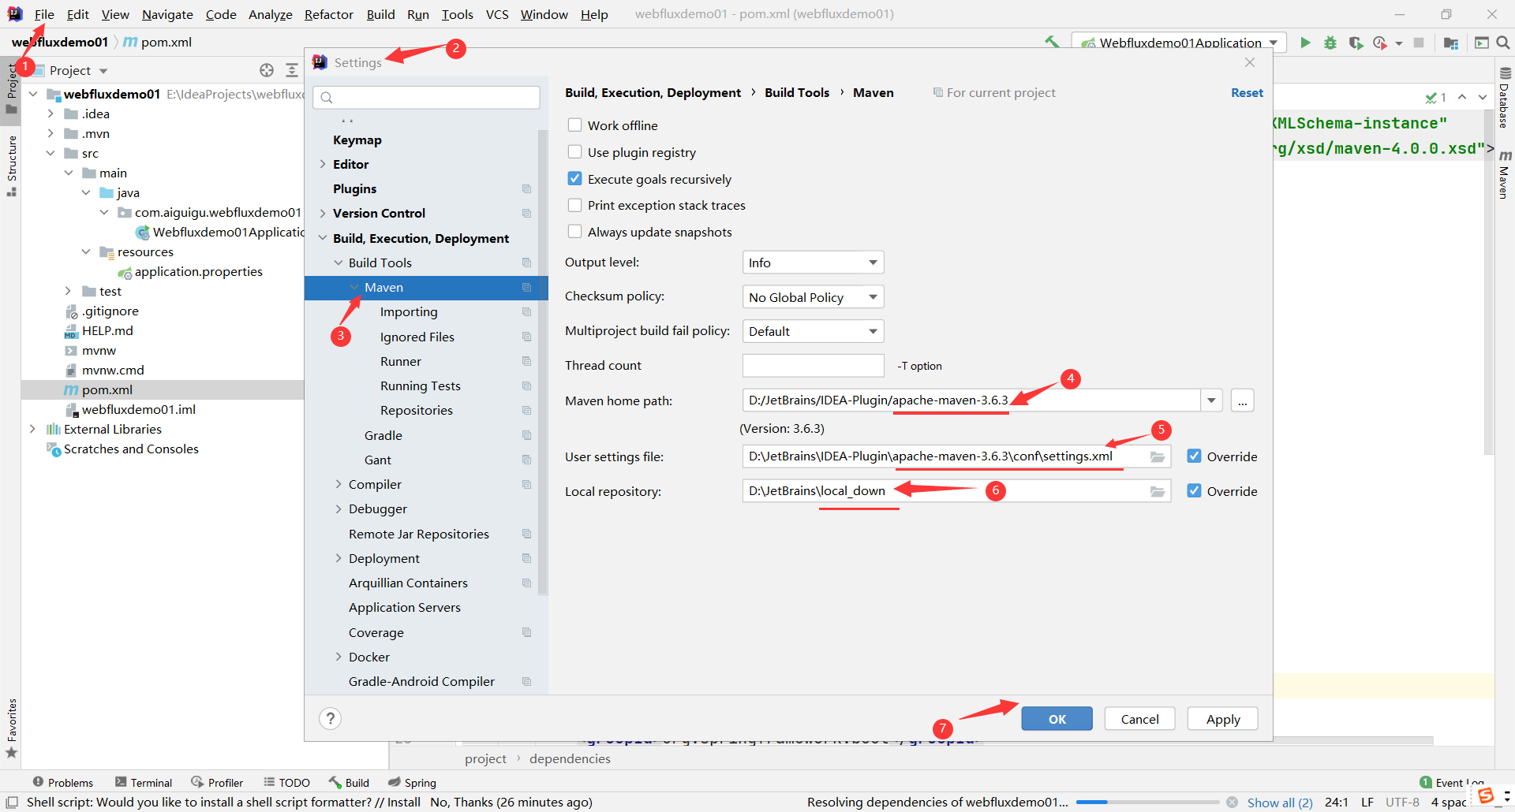Viewport: 1515px width, 812px height.
Task: Browse for user settings file folder icon
Action: (1158, 457)
